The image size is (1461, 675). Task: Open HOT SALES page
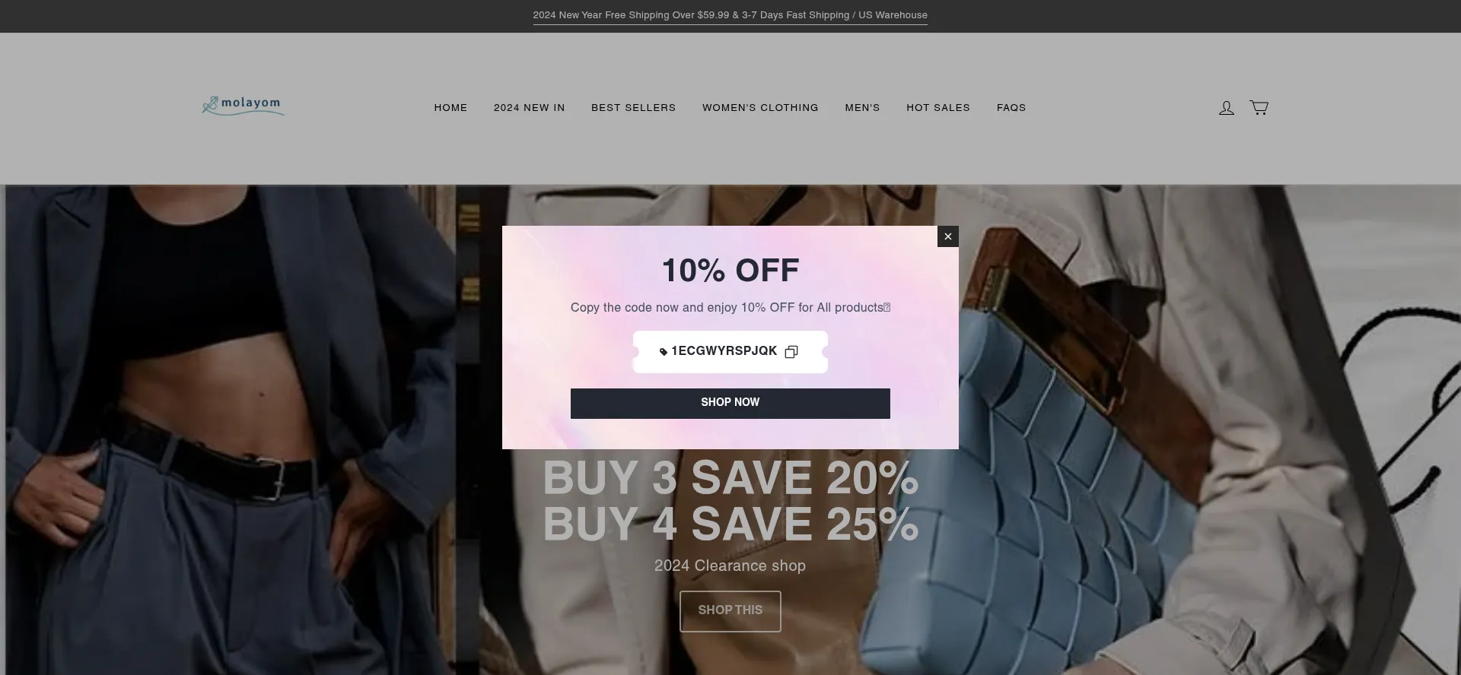tap(938, 108)
